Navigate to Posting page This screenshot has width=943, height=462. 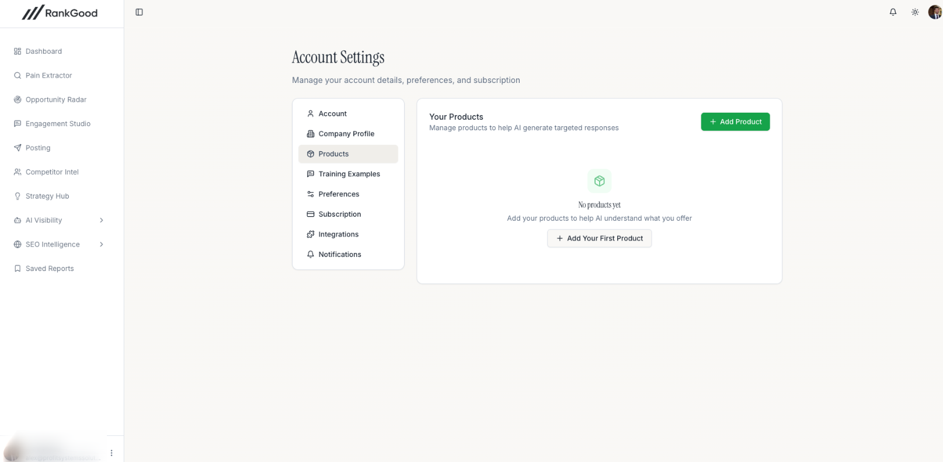click(x=37, y=148)
